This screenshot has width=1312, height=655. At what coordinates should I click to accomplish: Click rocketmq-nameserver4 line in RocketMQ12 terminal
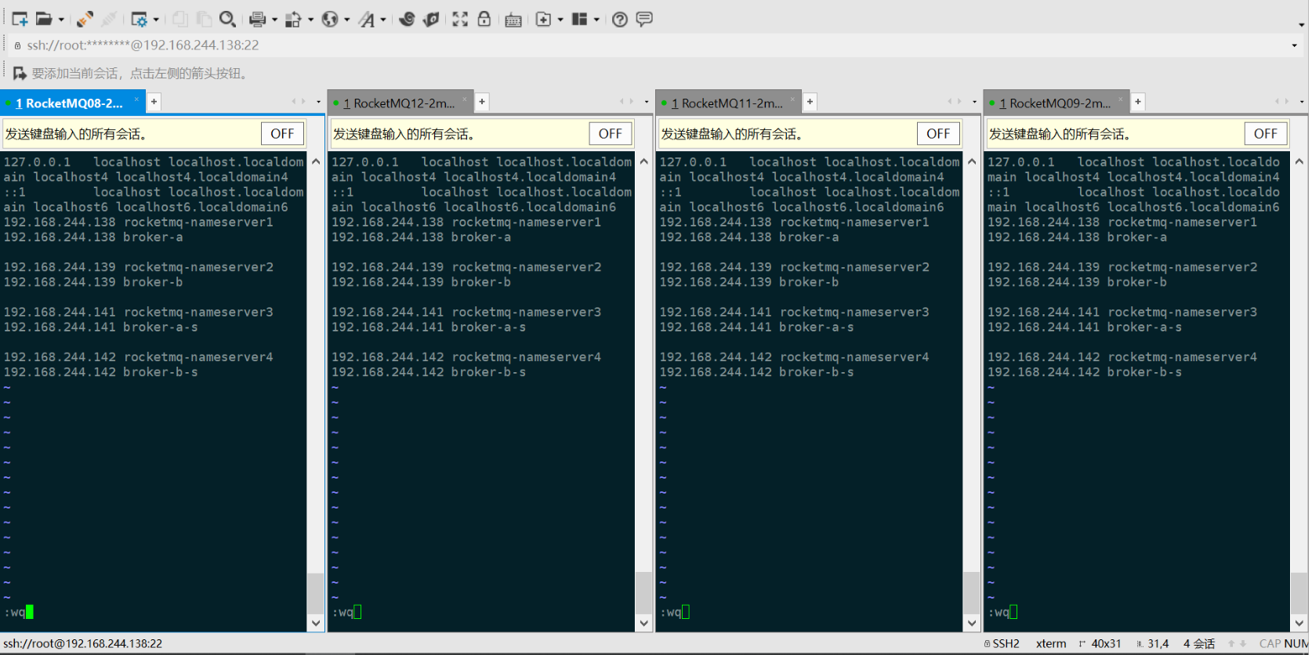click(x=466, y=357)
